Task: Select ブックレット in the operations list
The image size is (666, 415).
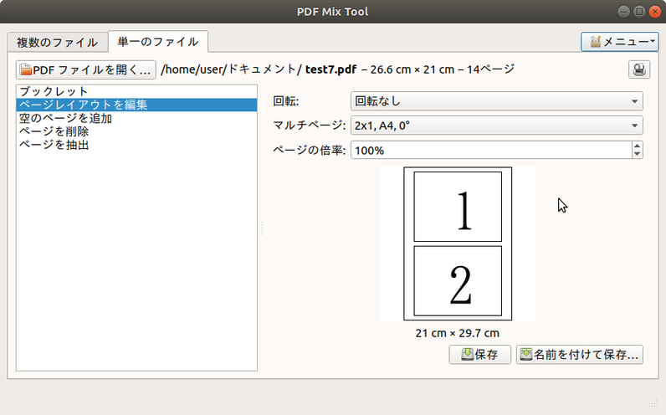Action: [136, 91]
